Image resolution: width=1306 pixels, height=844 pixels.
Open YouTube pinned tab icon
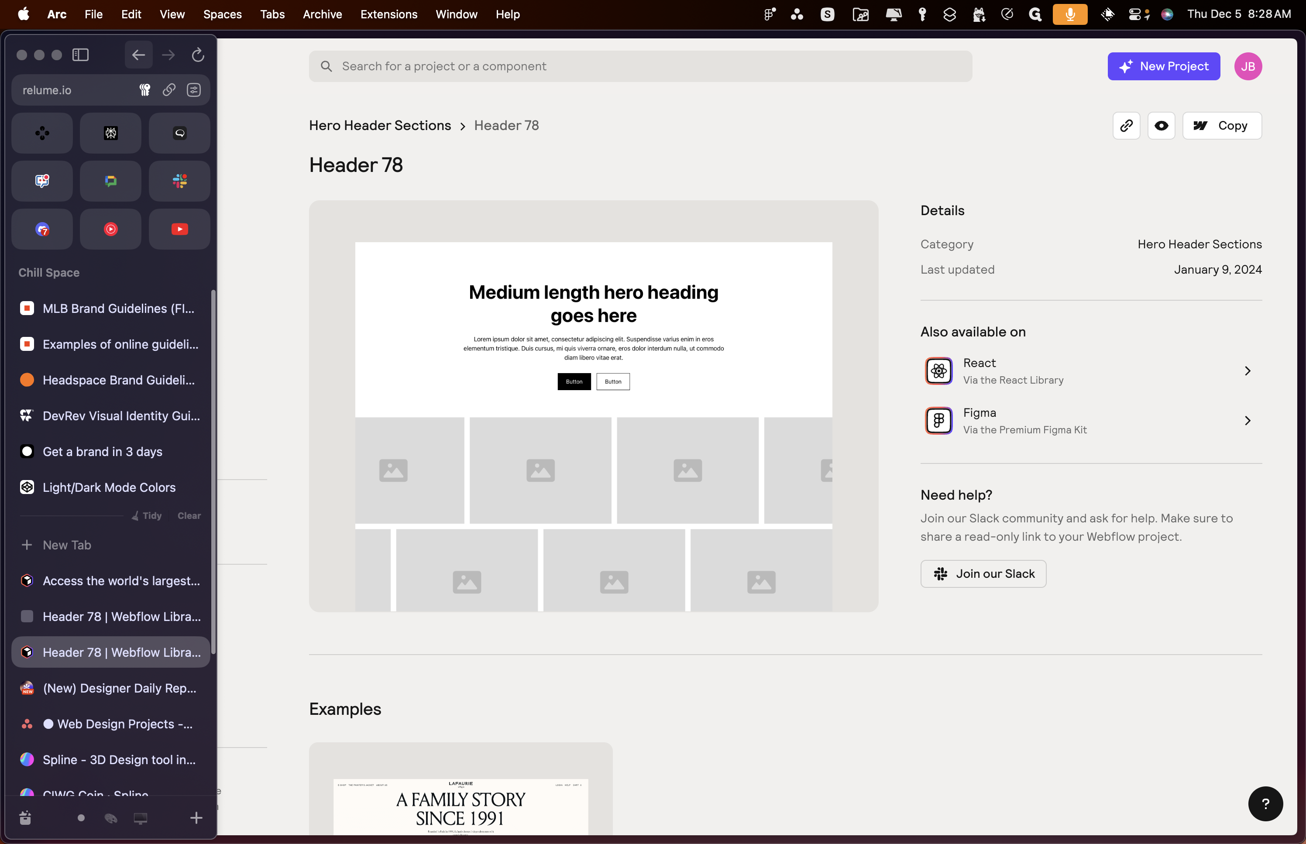click(179, 229)
